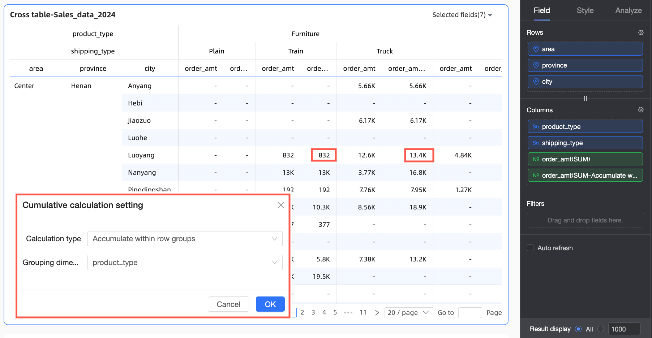Open the Selected fields(7) dropdown
652x338 pixels.
(x=462, y=15)
